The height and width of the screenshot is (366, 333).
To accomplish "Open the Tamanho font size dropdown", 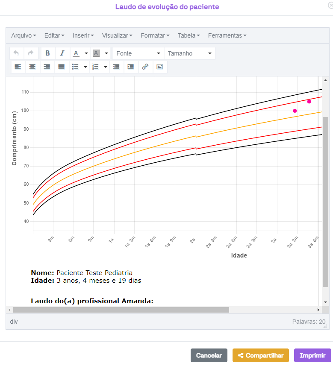I will (189, 53).
